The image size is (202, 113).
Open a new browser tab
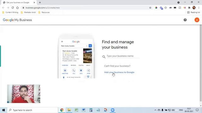pos(40,3)
